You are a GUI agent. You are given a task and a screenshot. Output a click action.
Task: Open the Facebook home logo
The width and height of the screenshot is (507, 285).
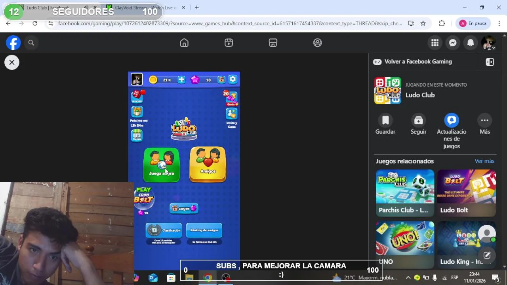tap(13, 43)
